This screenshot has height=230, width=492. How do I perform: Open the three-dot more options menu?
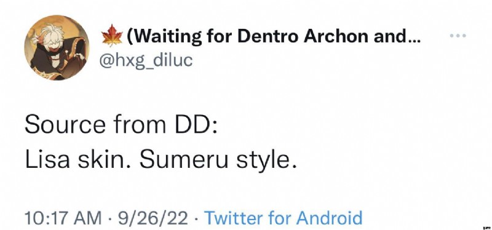458,36
